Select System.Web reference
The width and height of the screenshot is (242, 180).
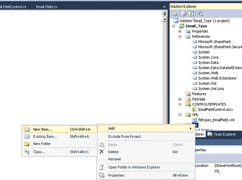(x=208, y=73)
